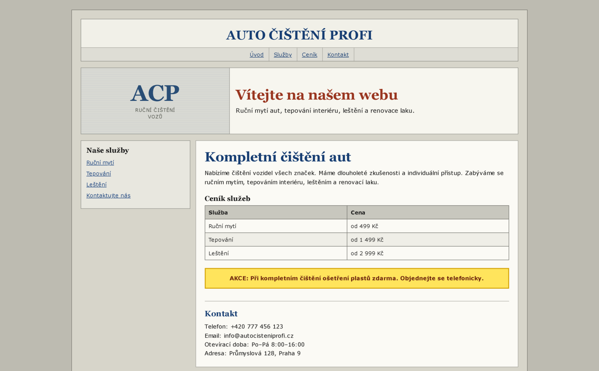
Task: Open the Tepování sidebar link
Action: (x=99, y=174)
